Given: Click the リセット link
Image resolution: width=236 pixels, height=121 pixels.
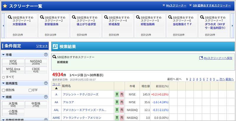Looking at the screenshot, I should 42,46.
